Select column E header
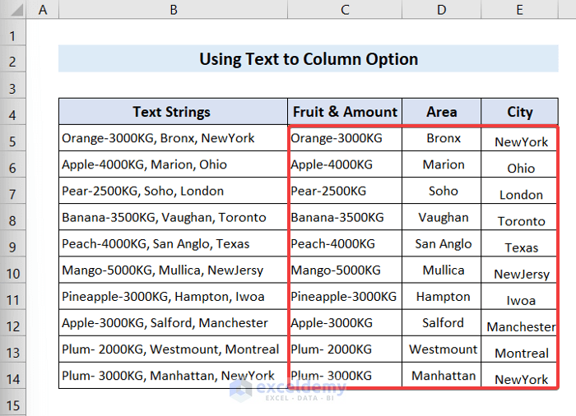This screenshot has width=576, height=416. point(520,10)
